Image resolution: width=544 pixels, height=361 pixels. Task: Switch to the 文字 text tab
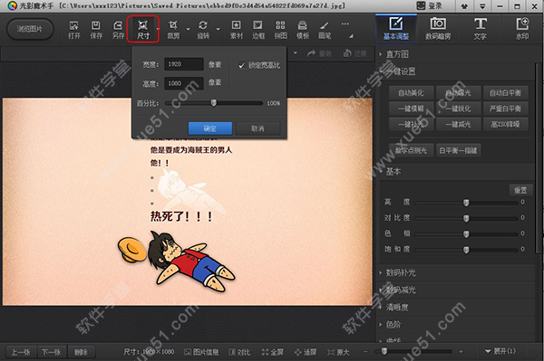(481, 29)
